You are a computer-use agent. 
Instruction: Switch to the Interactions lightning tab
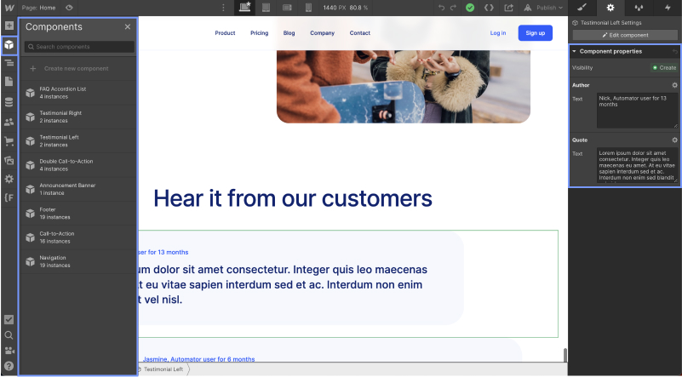click(668, 8)
